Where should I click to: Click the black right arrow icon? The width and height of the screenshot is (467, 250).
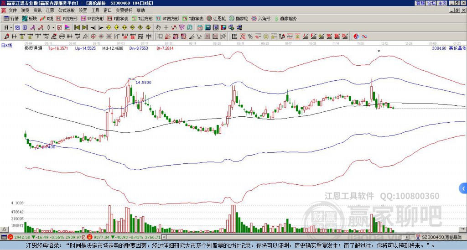[101, 28]
